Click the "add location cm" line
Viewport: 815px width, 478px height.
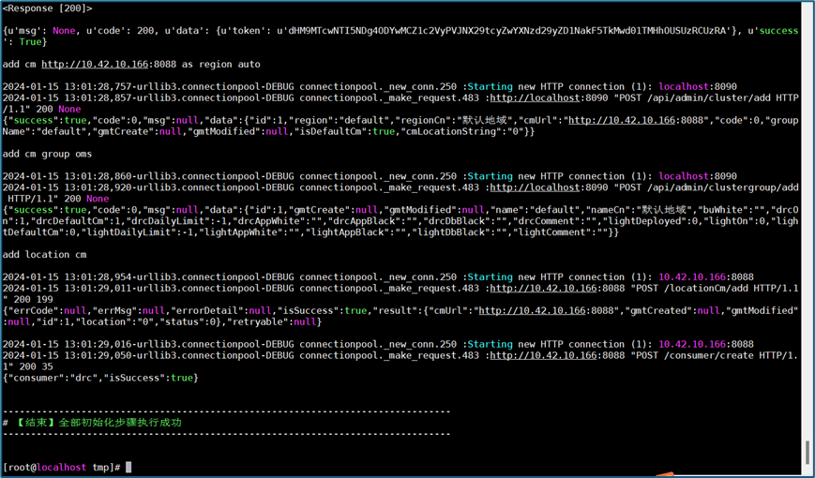point(44,255)
